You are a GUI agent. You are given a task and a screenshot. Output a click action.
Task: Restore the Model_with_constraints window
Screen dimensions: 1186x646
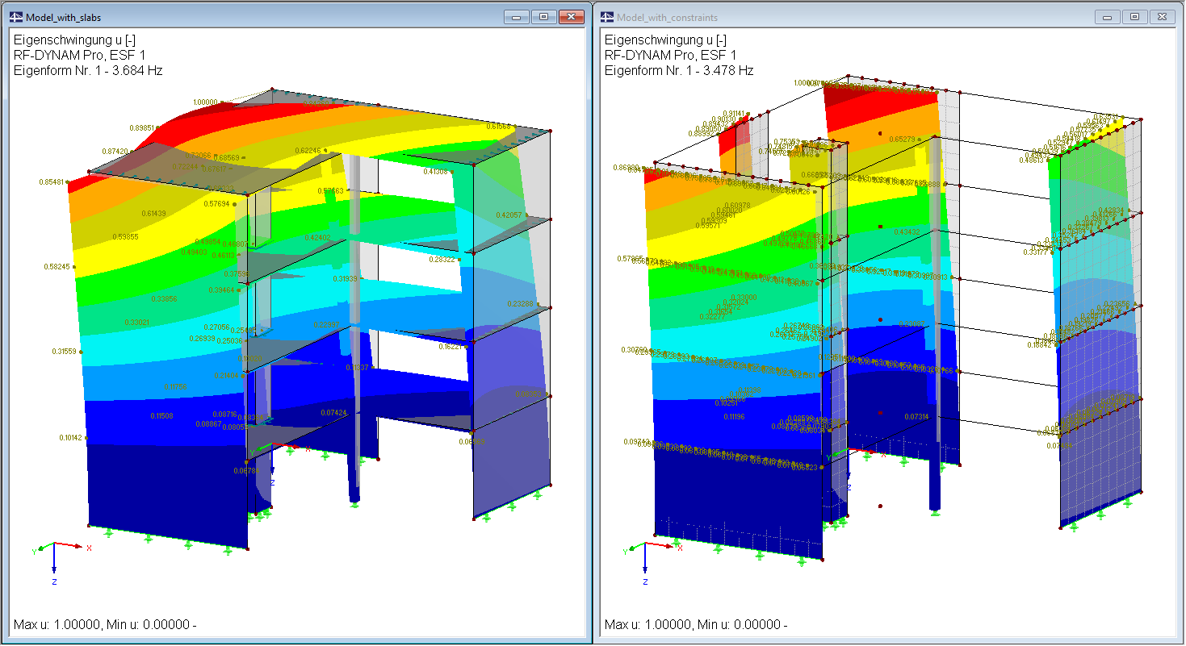[x=1136, y=15]
